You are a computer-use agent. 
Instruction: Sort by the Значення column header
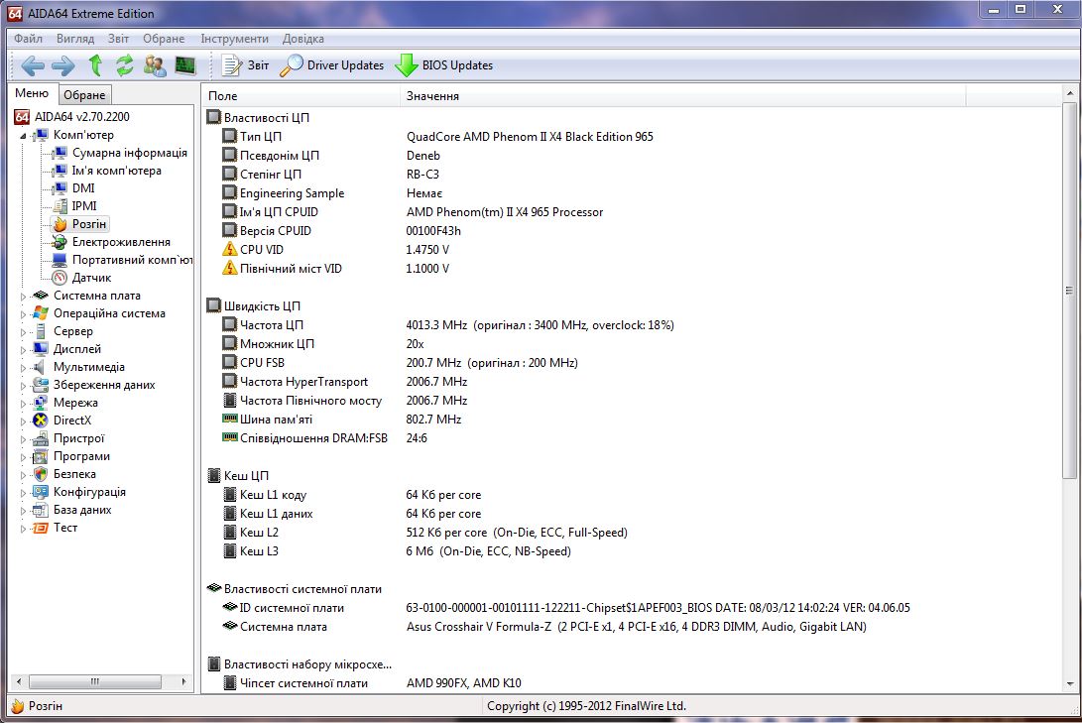tap(682, 96)
